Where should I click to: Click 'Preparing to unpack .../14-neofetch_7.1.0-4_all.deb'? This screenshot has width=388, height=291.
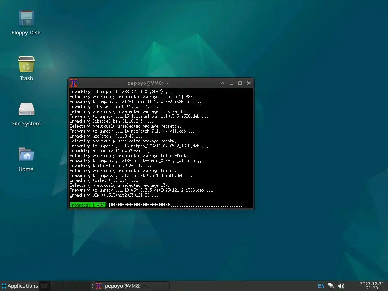pos(132,131)
